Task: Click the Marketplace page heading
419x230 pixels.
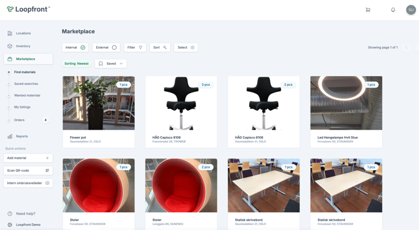Action: [79, 32]
